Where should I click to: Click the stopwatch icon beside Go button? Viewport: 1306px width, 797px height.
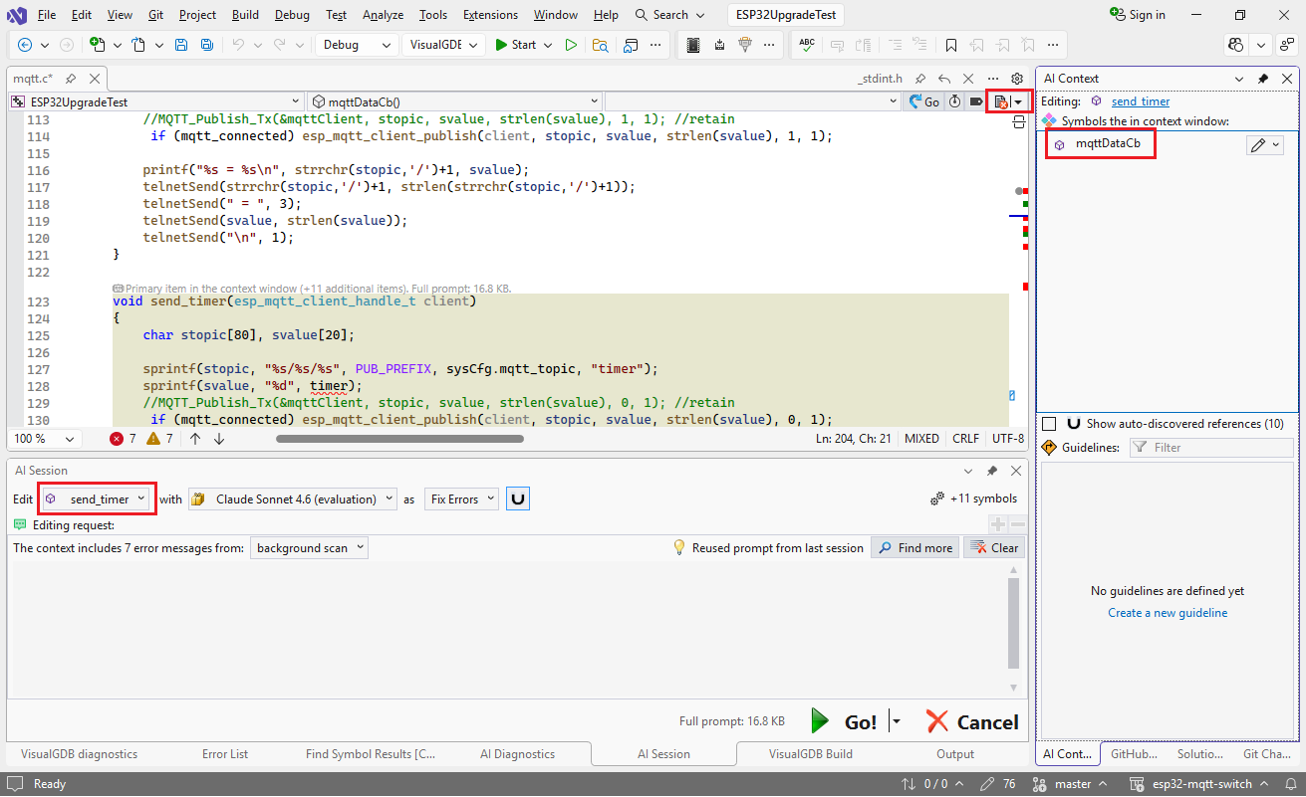(x=954, y=101)
